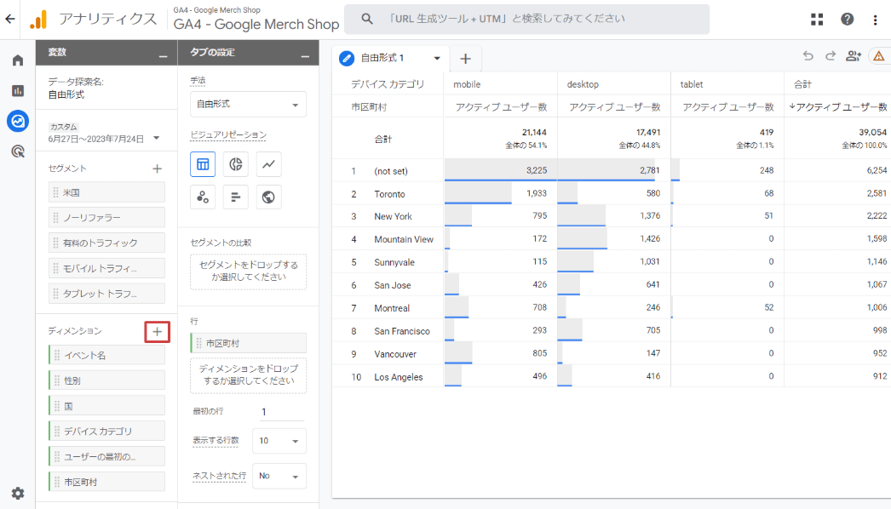Open the Reports bar chart icon
Viewport: 891px width, 509px height.
18,90
